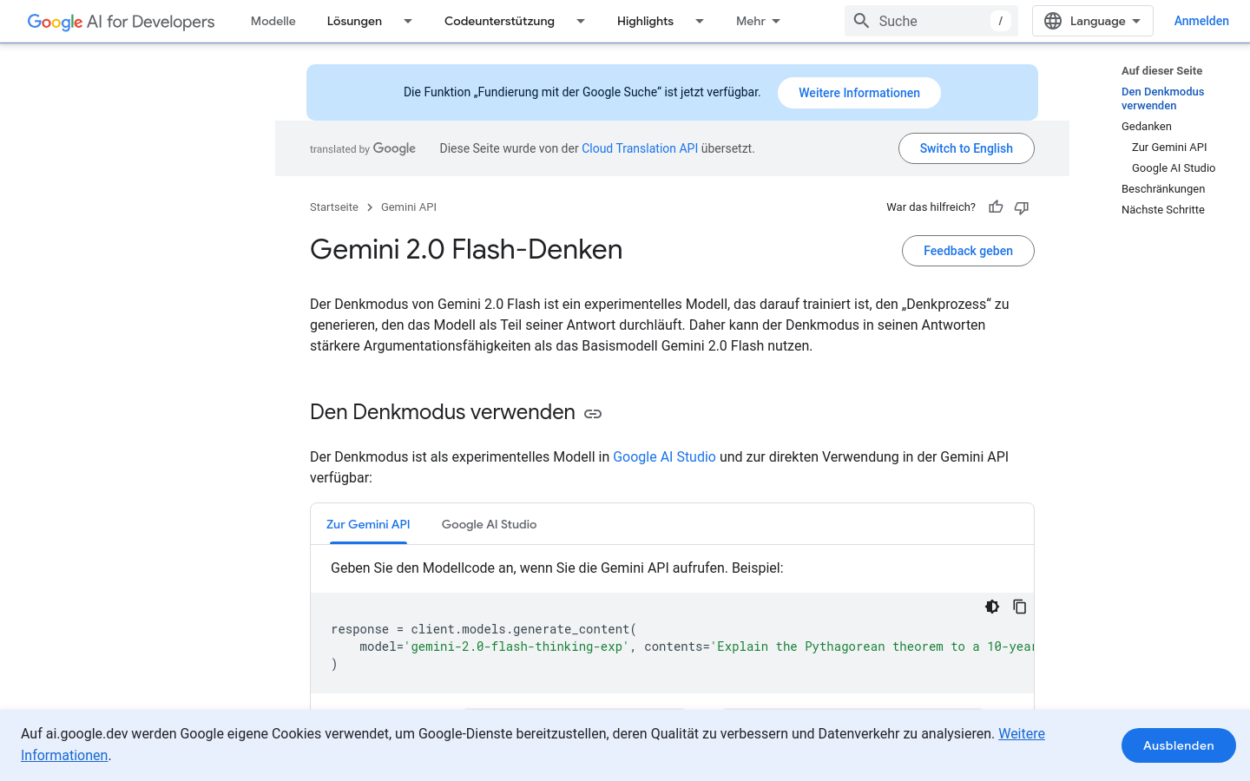Click Feedback geben button
The height and width of the screenshot is (781, 1250).
click(x=968, y=251)
